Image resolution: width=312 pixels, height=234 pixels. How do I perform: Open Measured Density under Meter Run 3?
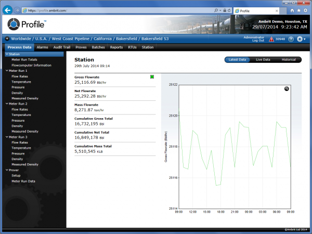point(25,164)
